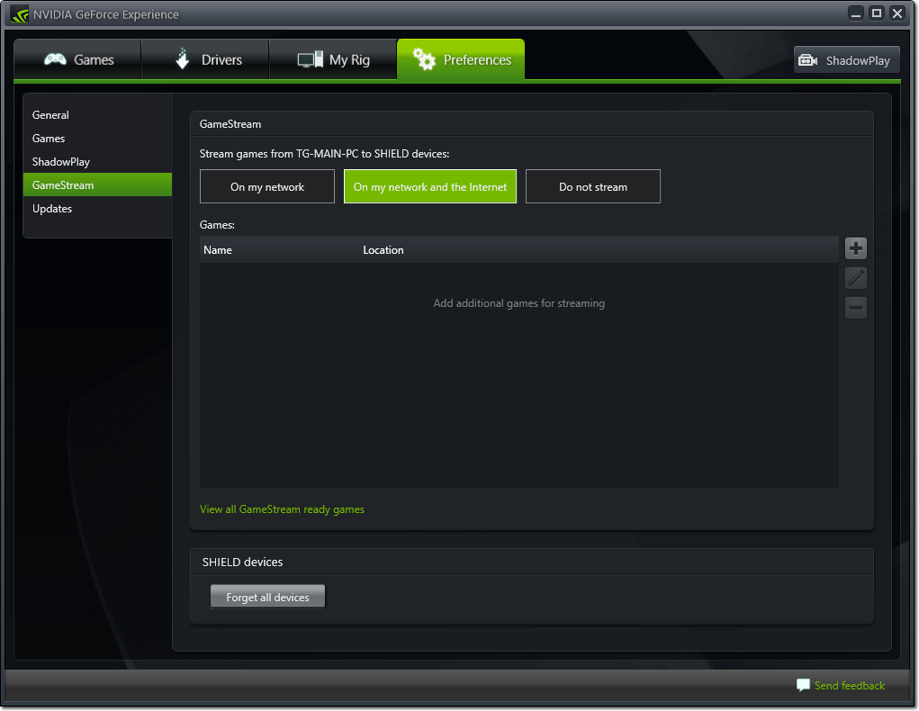Select GameStream in the sidebar
Viewport: 919px width, 711px height.
pyautogui.click(x=97, y=185)
